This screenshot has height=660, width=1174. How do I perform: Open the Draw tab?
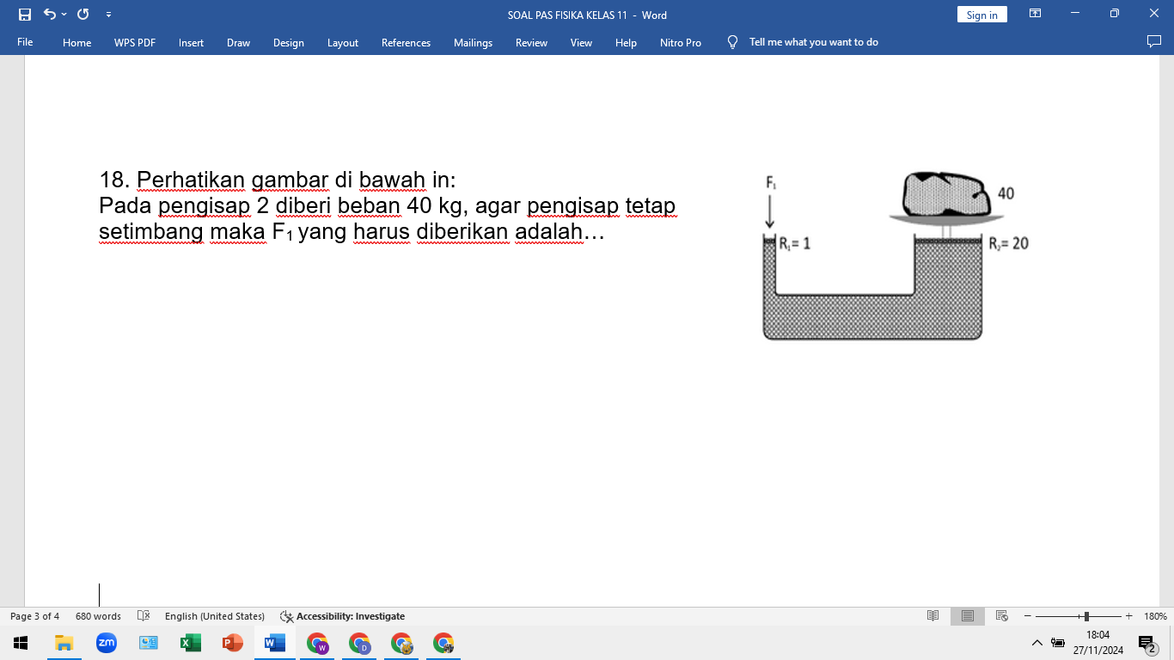[238, 42]
